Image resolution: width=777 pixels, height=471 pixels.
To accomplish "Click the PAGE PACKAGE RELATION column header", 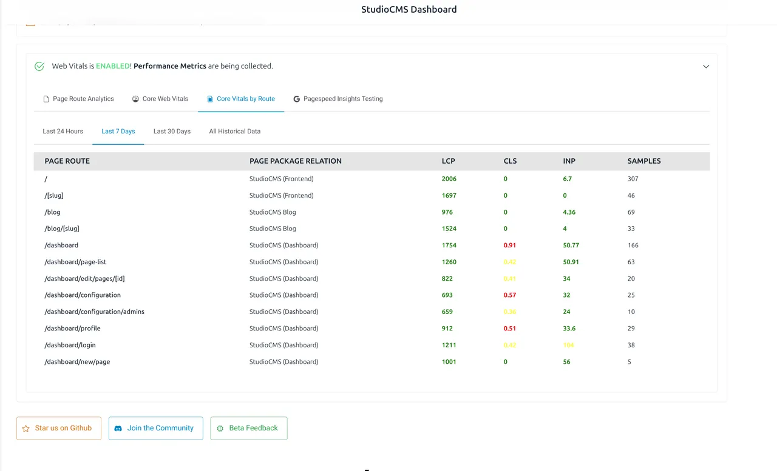I will [x=296, y=161].
